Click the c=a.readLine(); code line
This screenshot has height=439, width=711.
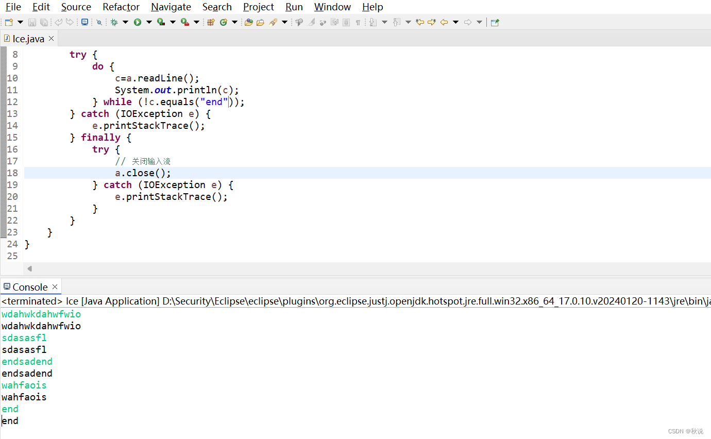click(x=157, y=78)
